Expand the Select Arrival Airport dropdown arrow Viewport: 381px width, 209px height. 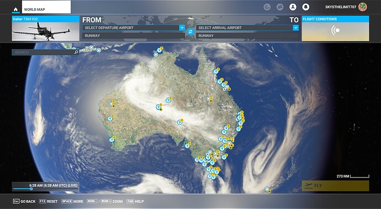pos(296,28)
